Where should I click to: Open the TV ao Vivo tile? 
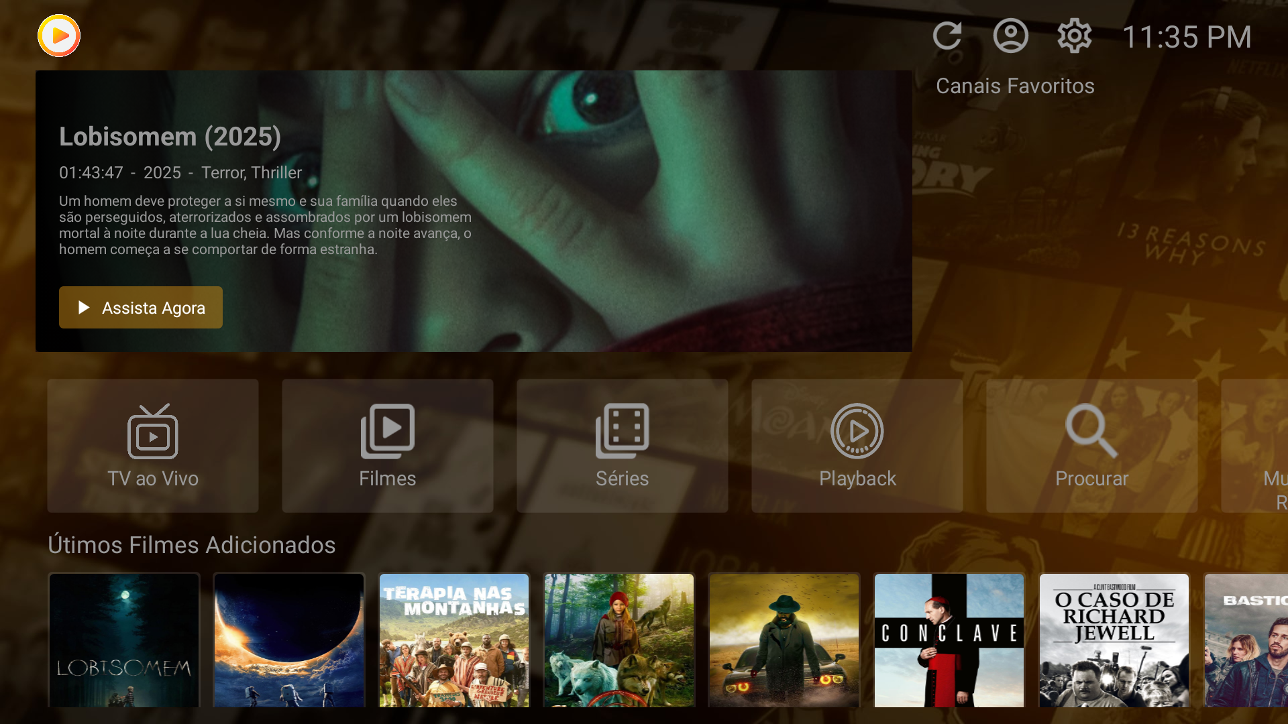[153, 446]
